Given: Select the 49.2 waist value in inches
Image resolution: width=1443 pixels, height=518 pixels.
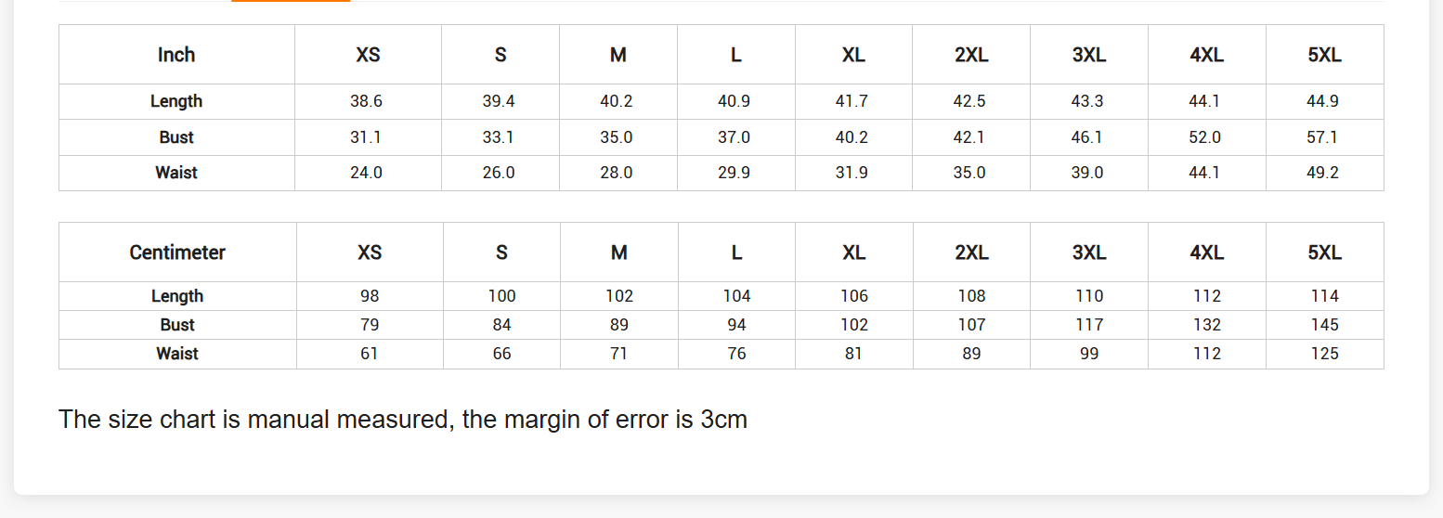Looking at the screenshot, I should pyautogui.click(x=1322, y=173).
